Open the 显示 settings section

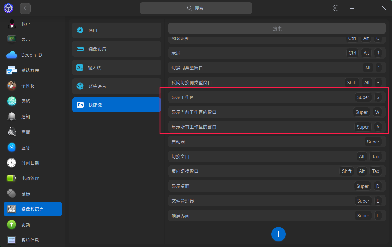coord(32,39)
